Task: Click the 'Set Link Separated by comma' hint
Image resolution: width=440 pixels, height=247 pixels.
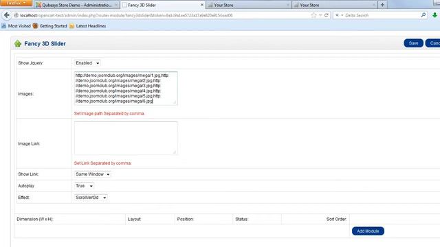Action: click(x=102, y=163)
